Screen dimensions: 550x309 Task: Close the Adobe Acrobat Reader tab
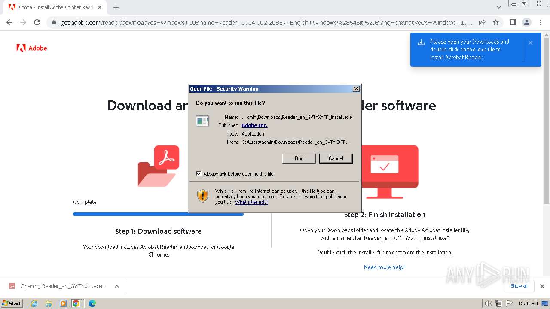tap(100, 7)
